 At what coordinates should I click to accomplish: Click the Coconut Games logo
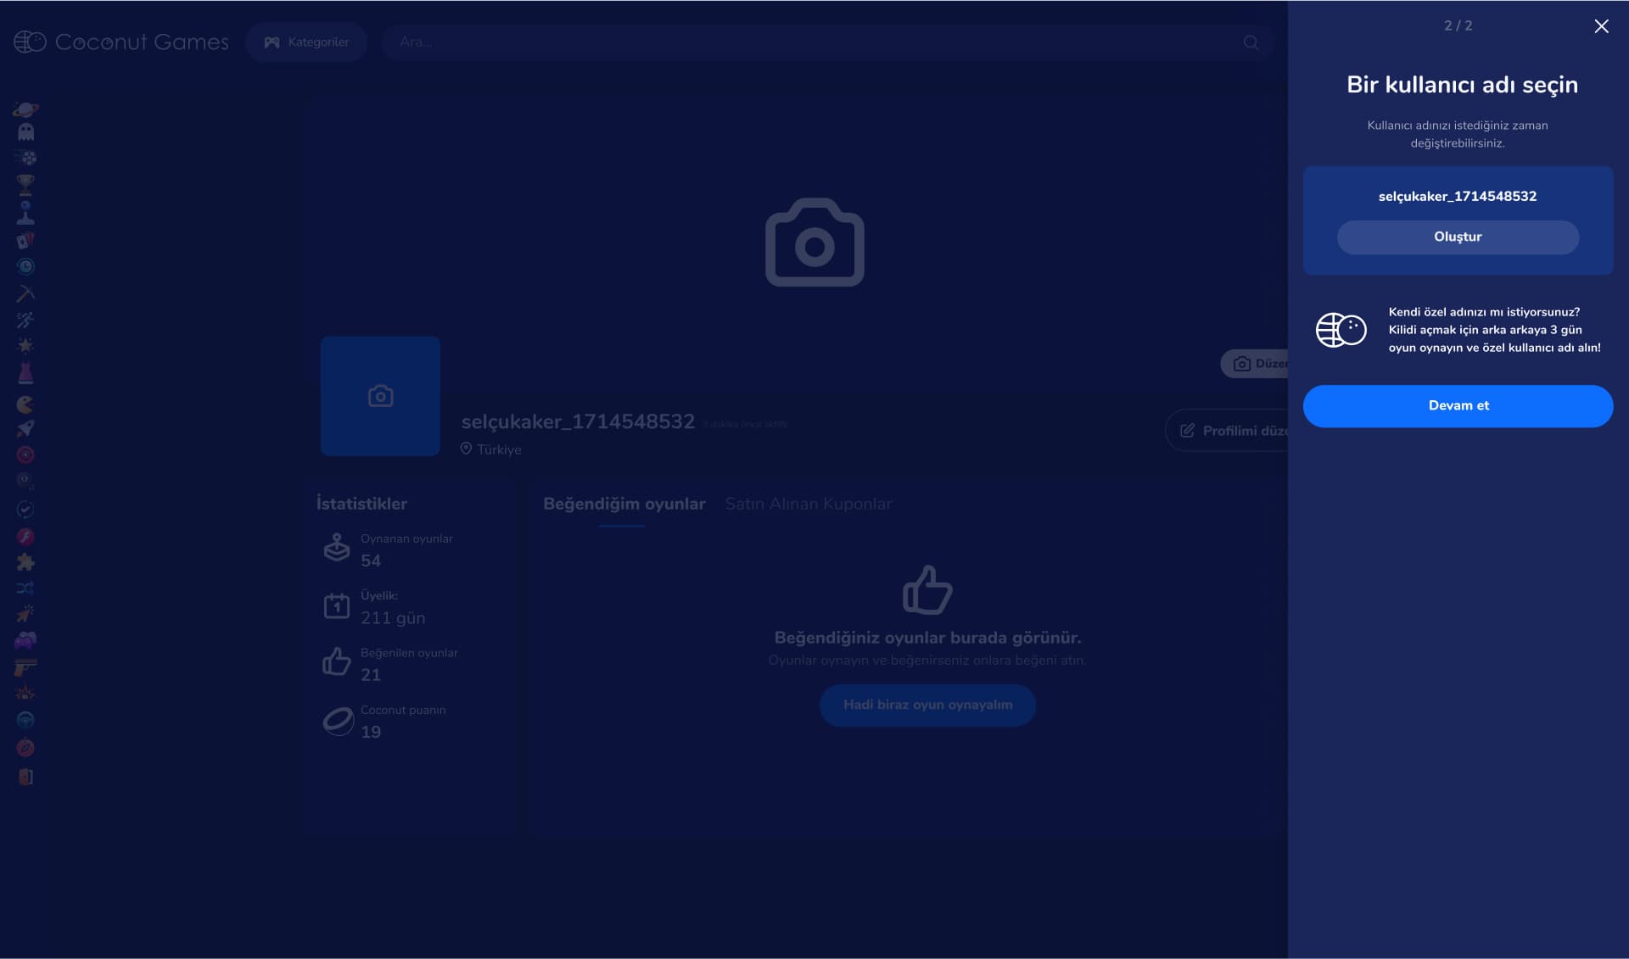click(121, 42)
